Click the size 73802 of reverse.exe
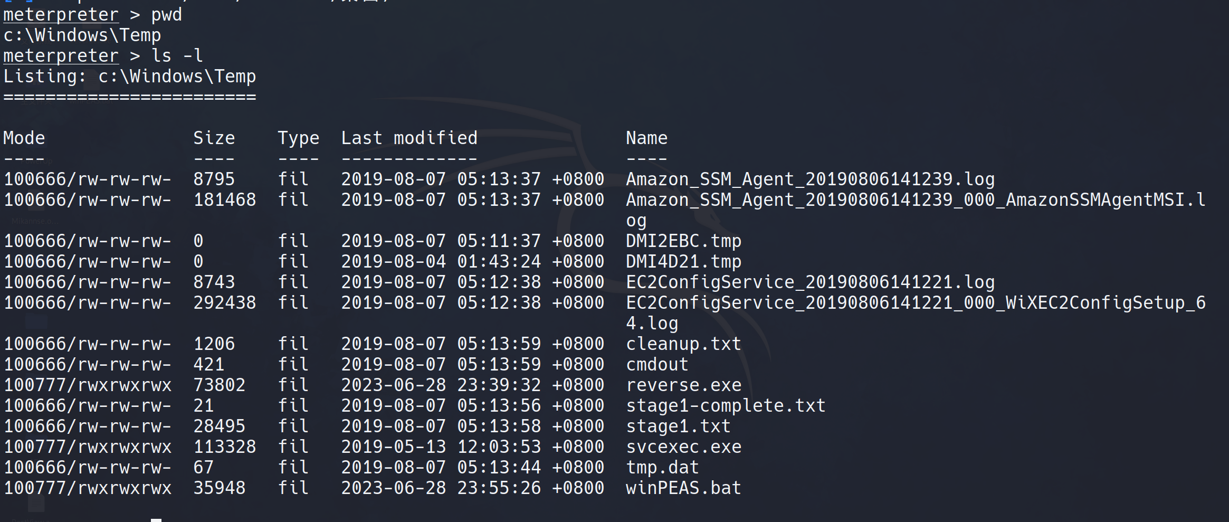Screen dimensions: 1229x522 [x=219, y=385]
